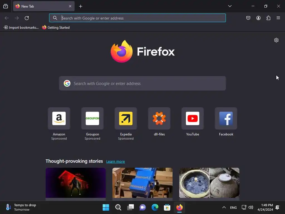This screenshot has width=285, height=214.
Task: Click the Google search box on page
Action: tap(142, 83)
